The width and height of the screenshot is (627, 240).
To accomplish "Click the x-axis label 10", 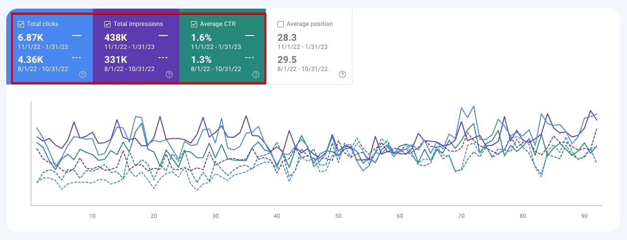I will [92, 216].
